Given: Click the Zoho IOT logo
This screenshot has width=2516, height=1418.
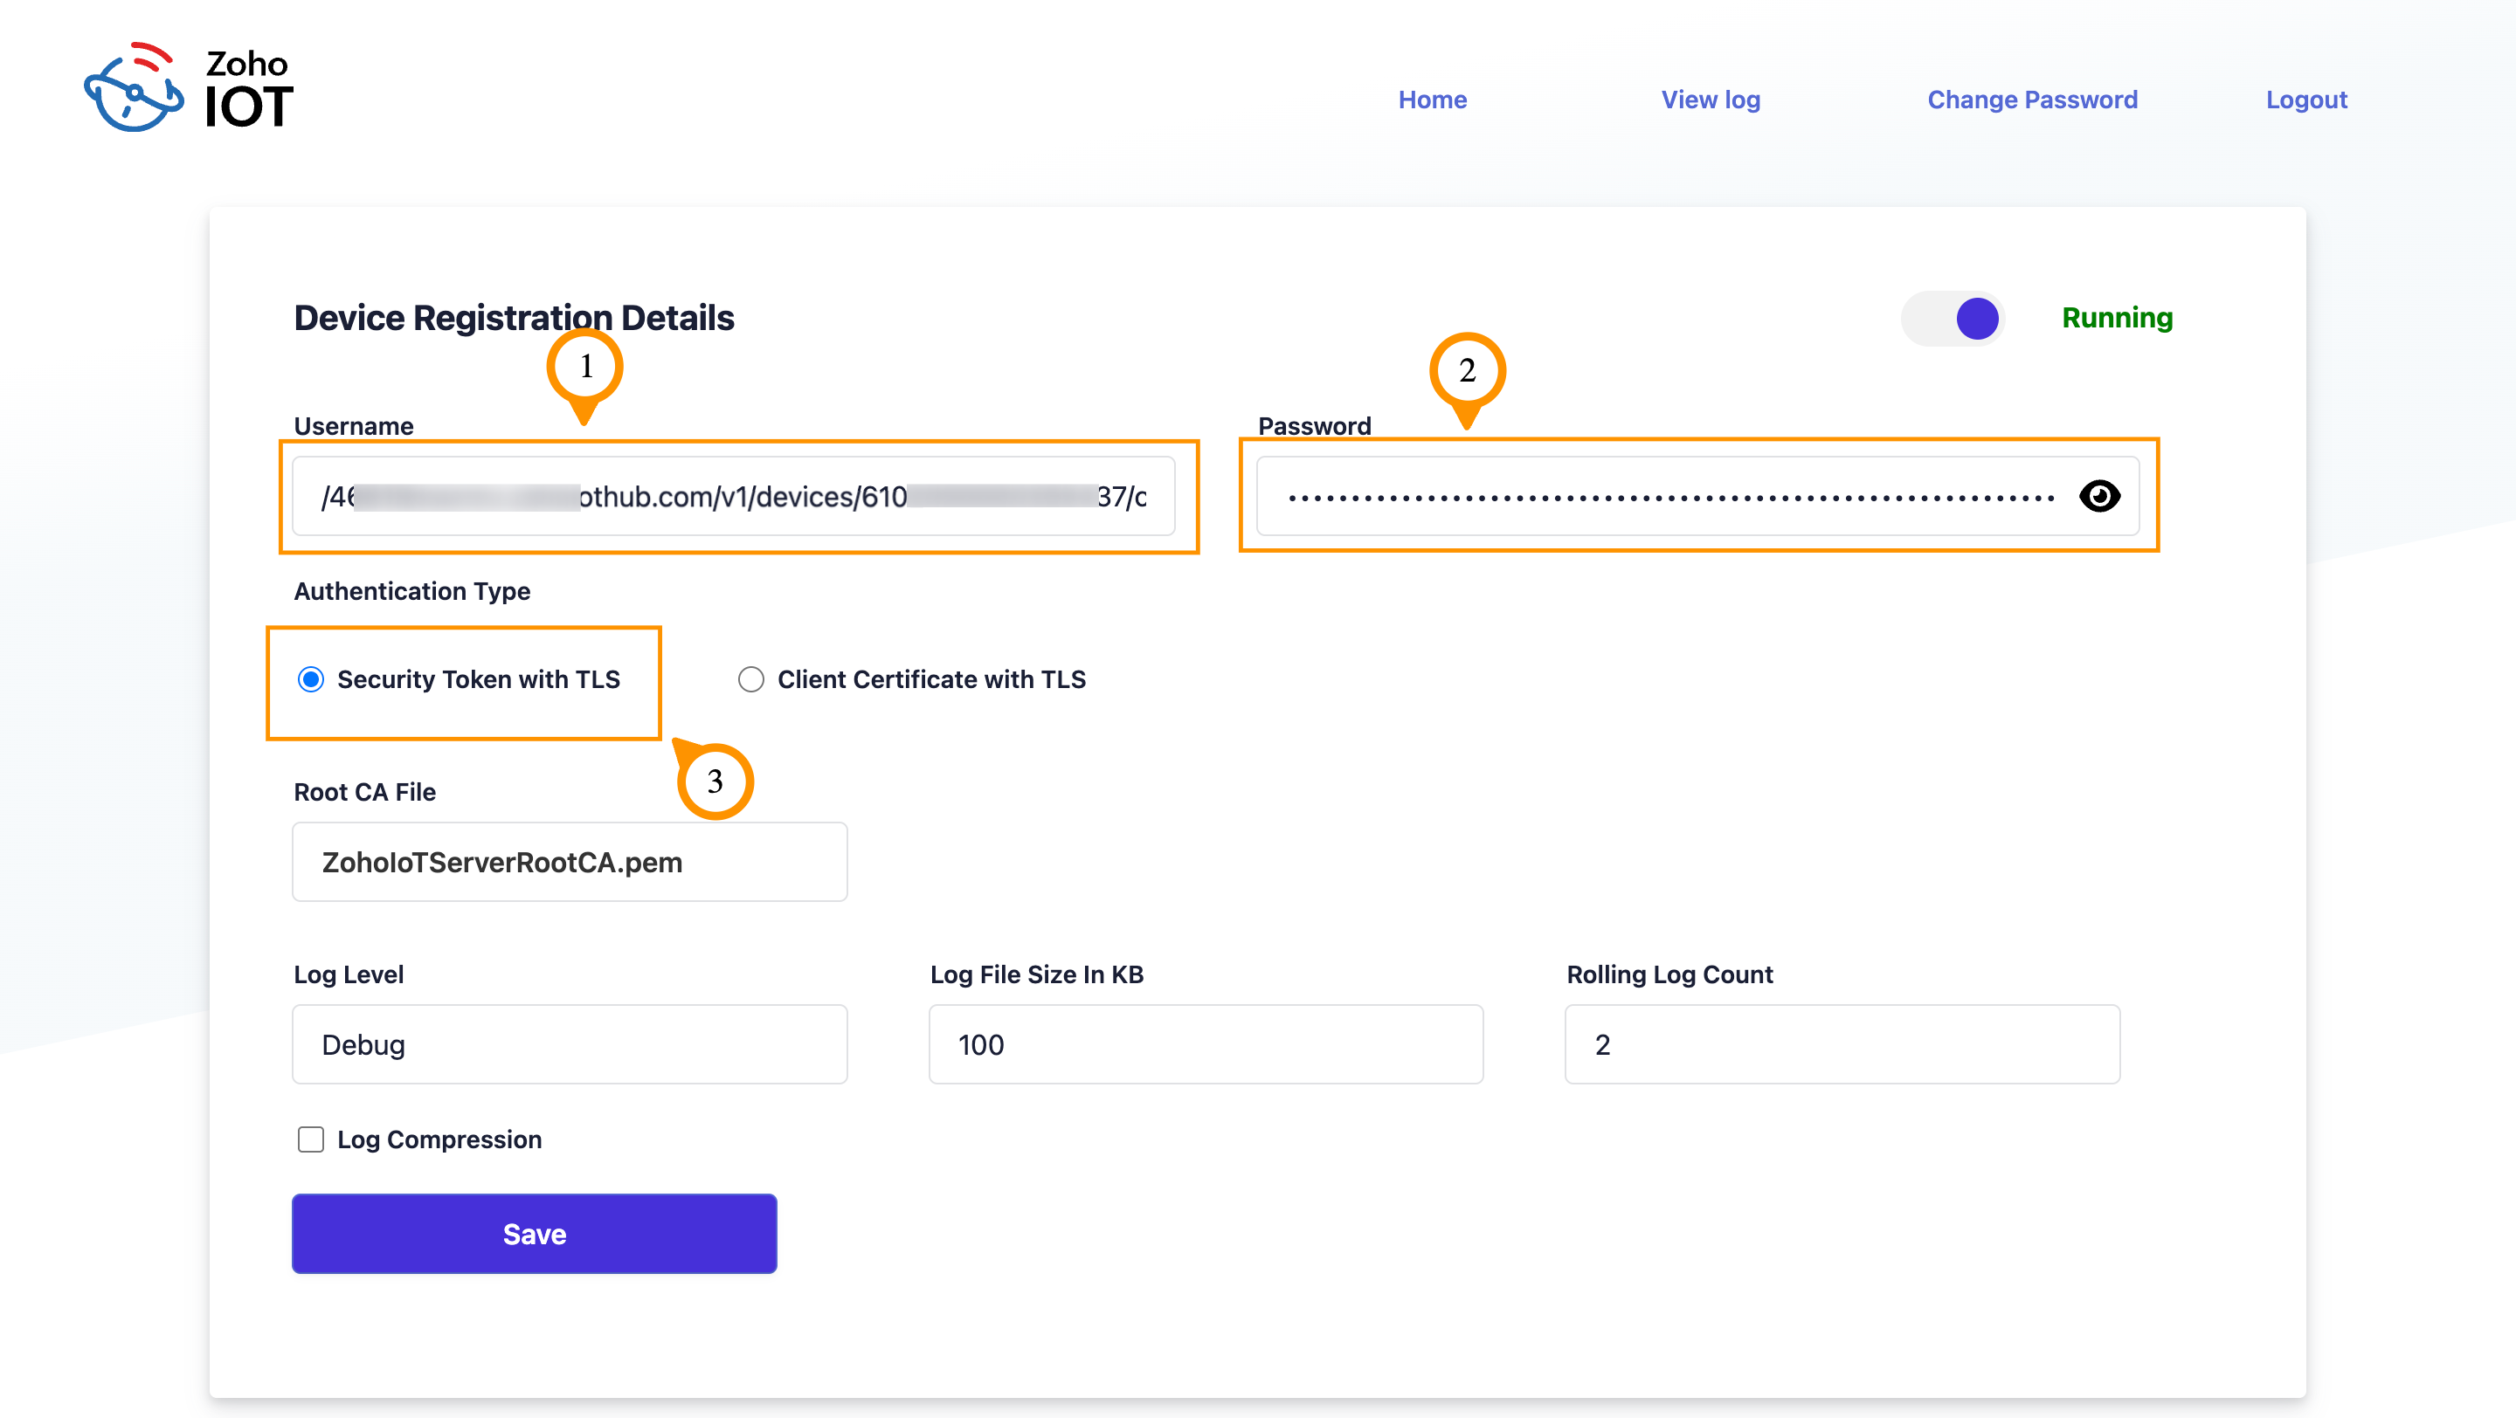Looking at the screenshot, I should point(189,88).
